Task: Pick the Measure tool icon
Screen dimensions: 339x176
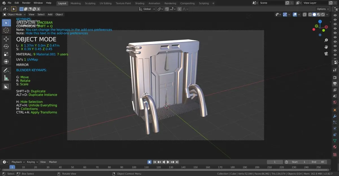Action: [6, 78]
